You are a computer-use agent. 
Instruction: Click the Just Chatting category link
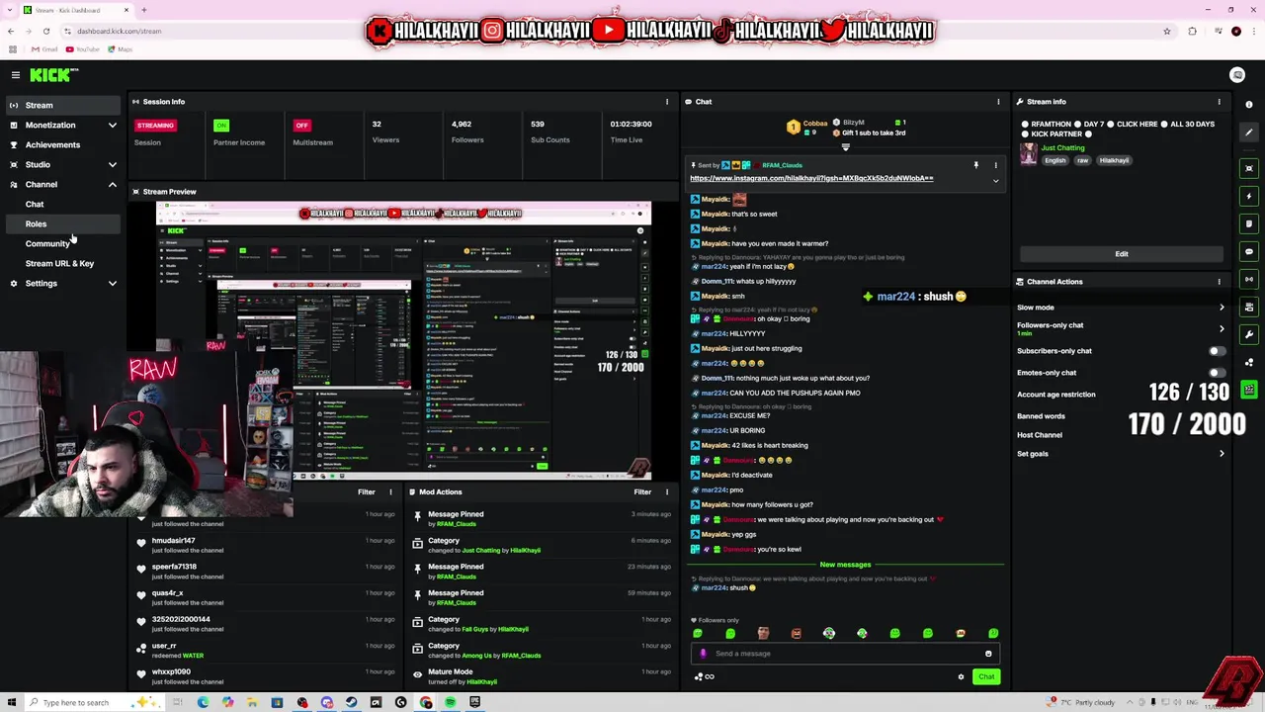click(1062, 148)
